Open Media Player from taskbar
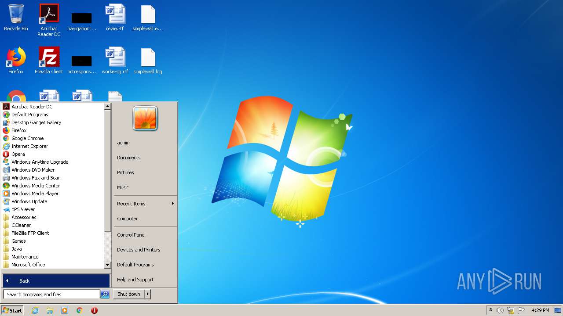The width and height of the screenshot is (563, 316). pyautogui.click(x=65, y=310)
